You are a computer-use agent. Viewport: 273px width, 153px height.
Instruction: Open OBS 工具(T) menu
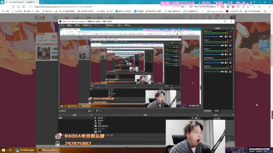click(119, 25)
